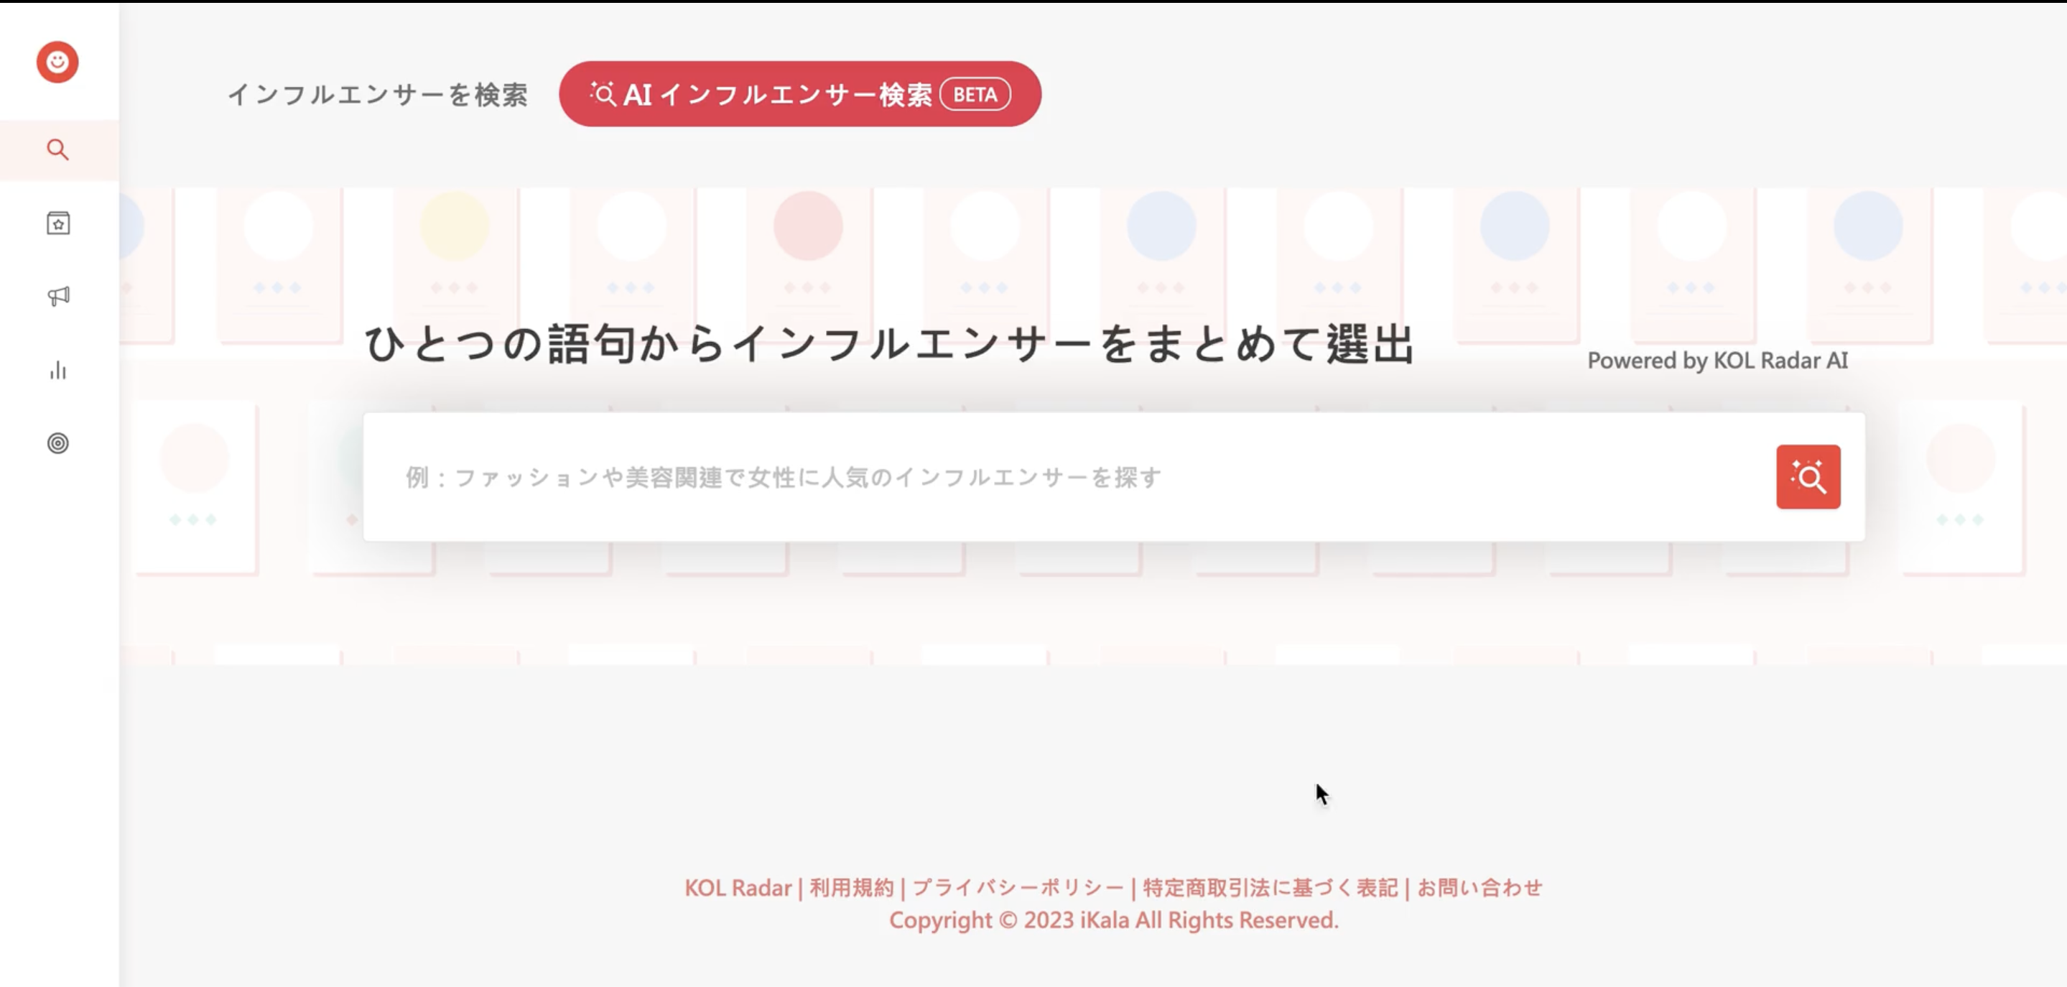
Task: Click into the influencer search input field
Action: coord(1043,477)
